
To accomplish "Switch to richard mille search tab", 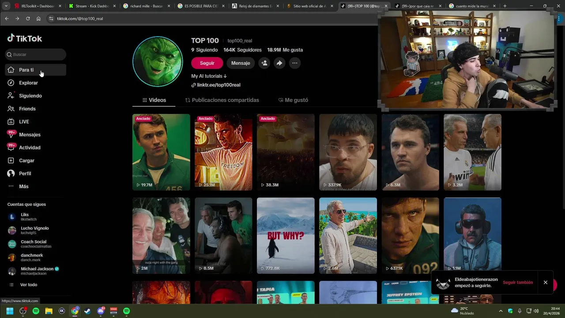I will 147,6.
